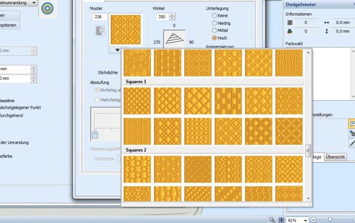Select the zigzag pattern thumbnail in Squares 2
The image size is (355, 223).
point(259,169)
